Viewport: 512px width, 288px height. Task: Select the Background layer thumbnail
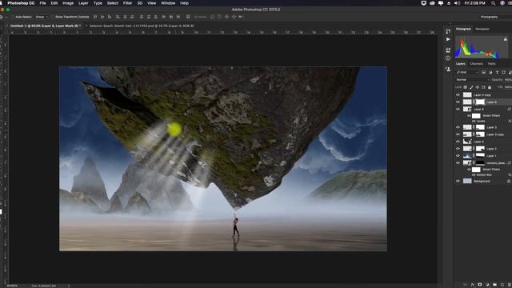[467, 181]
